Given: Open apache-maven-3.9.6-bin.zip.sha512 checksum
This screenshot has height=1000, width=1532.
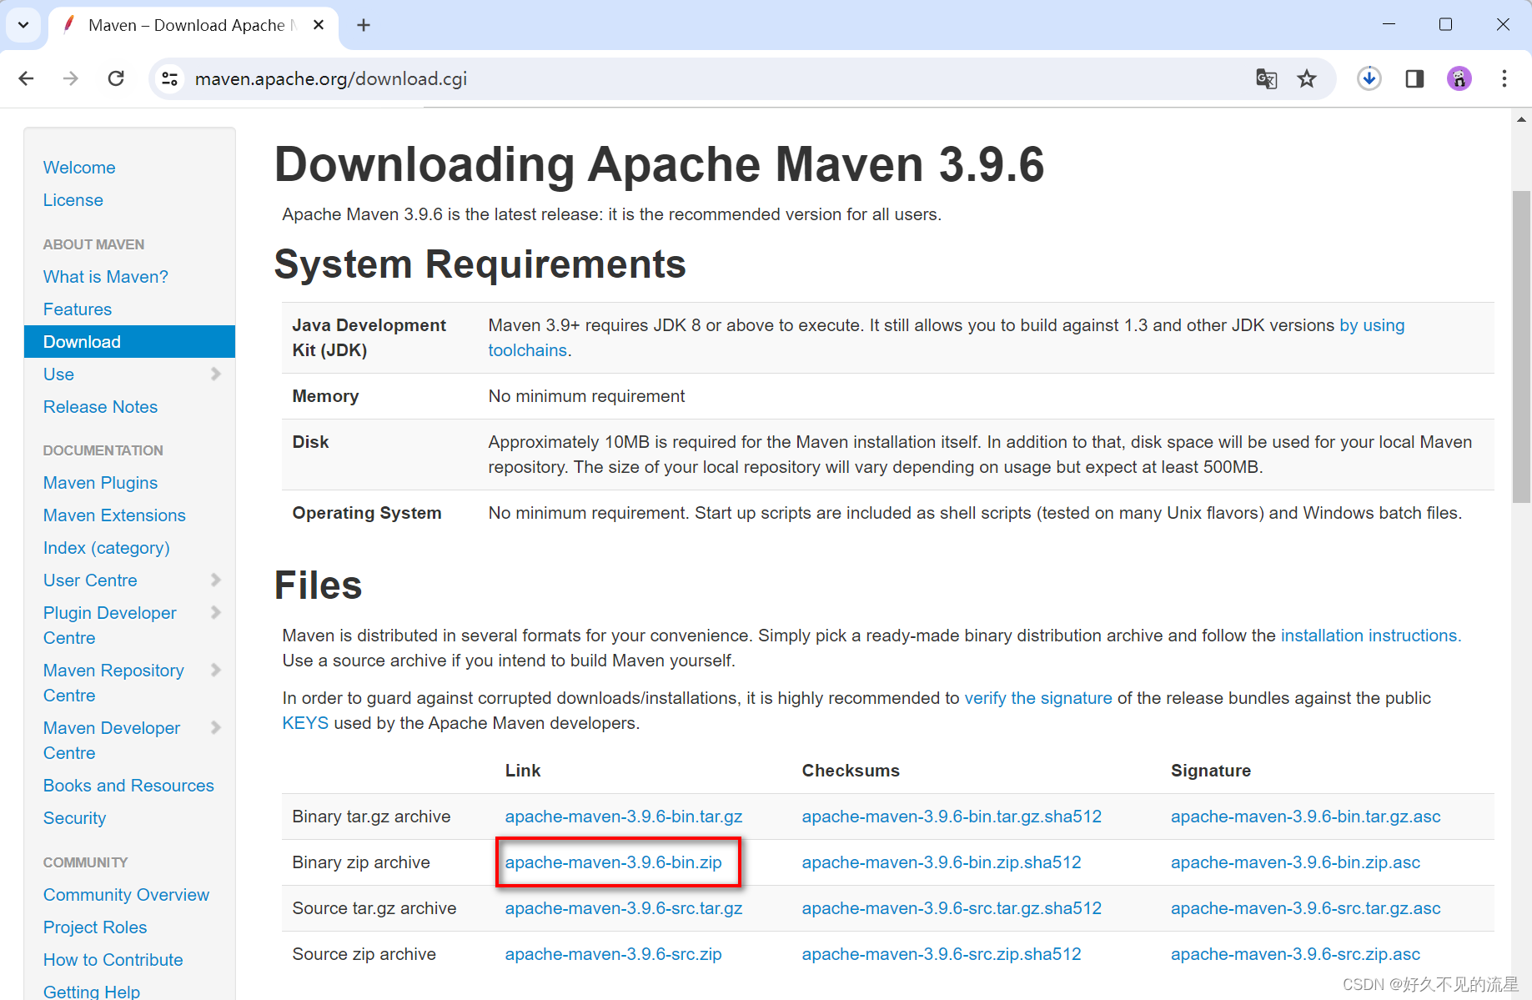Looking at the screenshot, I should [942, 862].
